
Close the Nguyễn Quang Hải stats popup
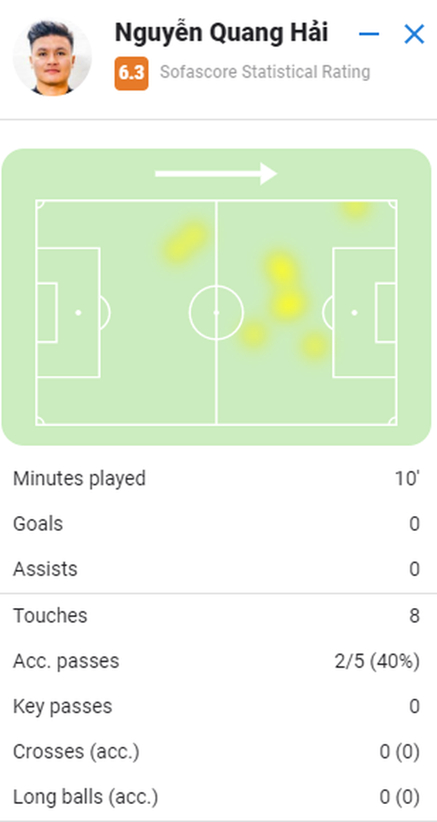point(414,35)
